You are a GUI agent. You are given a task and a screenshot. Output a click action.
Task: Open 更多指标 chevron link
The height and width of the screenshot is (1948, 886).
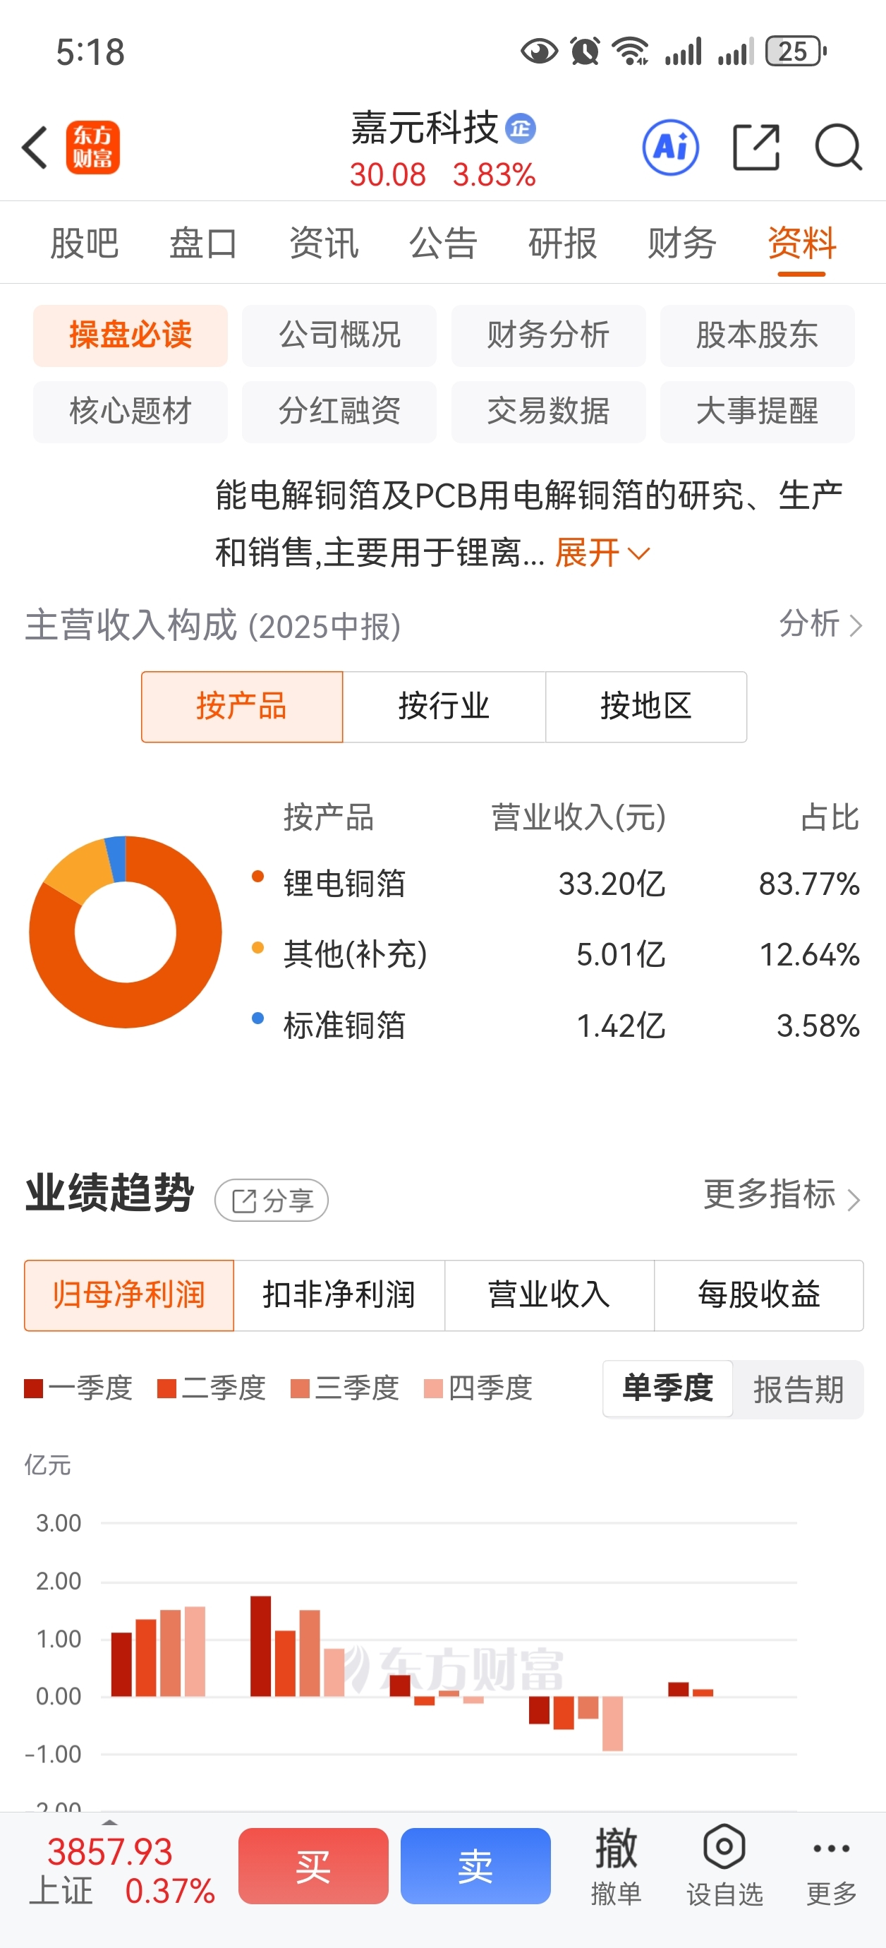(x=782, y=1195)
